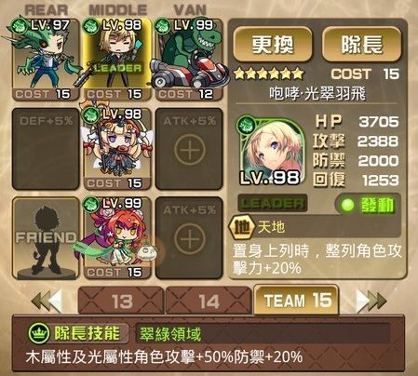The height and width of the screenshot is (376, 418).
Task: Select the red-haired LV.99 character
Action: pos(117,237)
